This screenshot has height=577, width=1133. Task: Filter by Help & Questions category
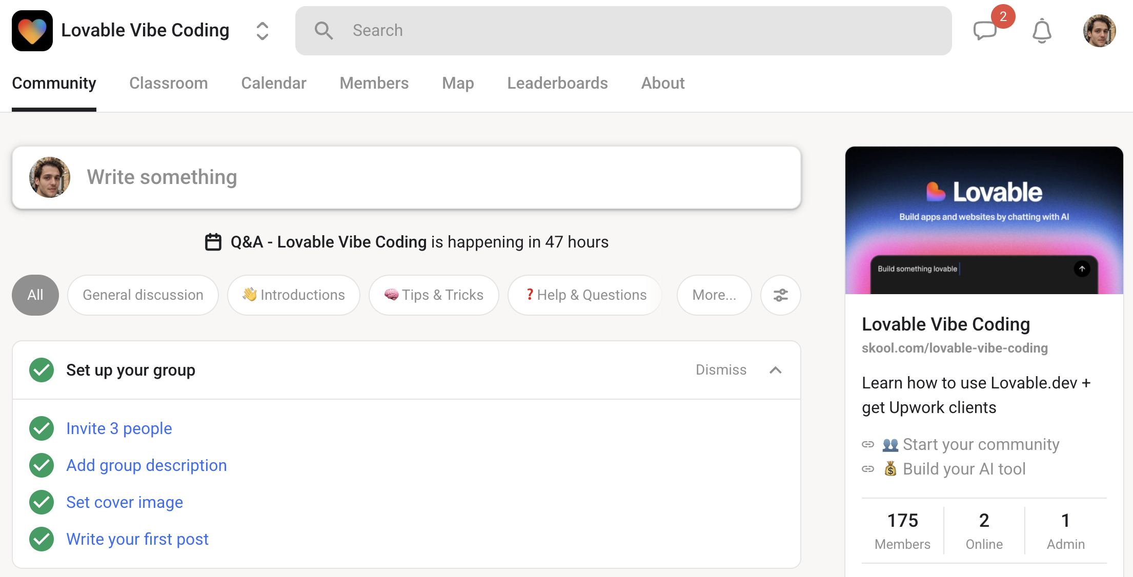585,295
